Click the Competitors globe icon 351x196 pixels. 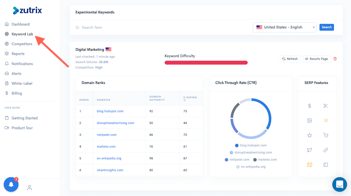7,44
